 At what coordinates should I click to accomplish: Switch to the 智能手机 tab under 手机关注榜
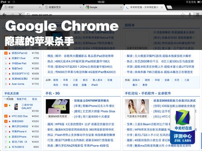(x=21, y=99)
